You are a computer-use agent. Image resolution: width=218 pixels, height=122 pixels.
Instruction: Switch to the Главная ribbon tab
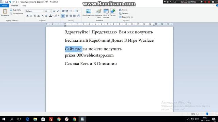click(15, 5)
